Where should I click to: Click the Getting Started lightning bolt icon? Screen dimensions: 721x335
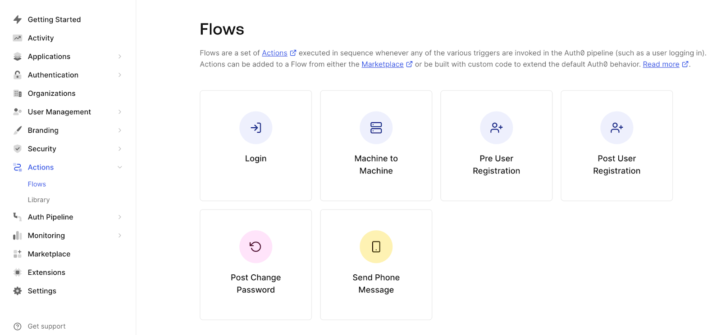coord(18,19)
